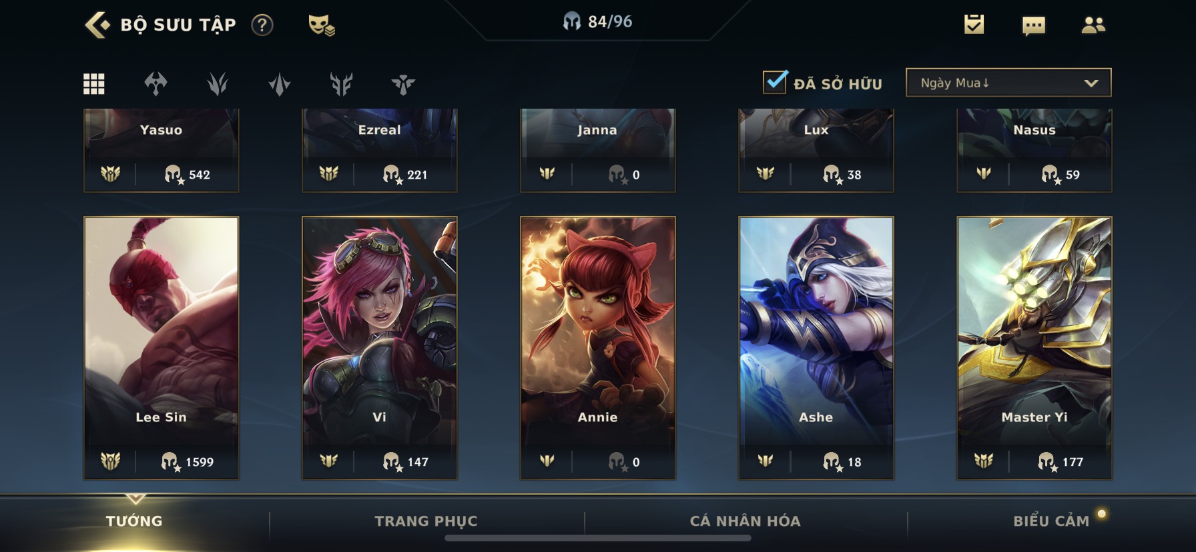Uncheck the Đã Sở Hữu checkbox
This screenshot has height=552, width=1196.
tap(775, 83)
